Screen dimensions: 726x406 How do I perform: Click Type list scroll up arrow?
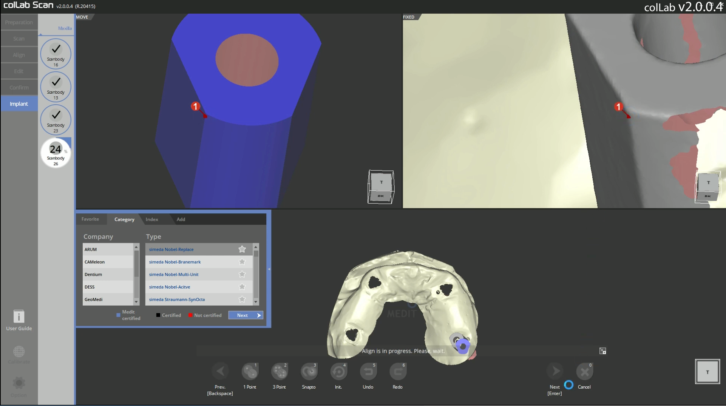(x=256, y=247)
